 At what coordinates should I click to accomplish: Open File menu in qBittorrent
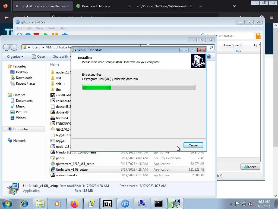click(20, 28)
